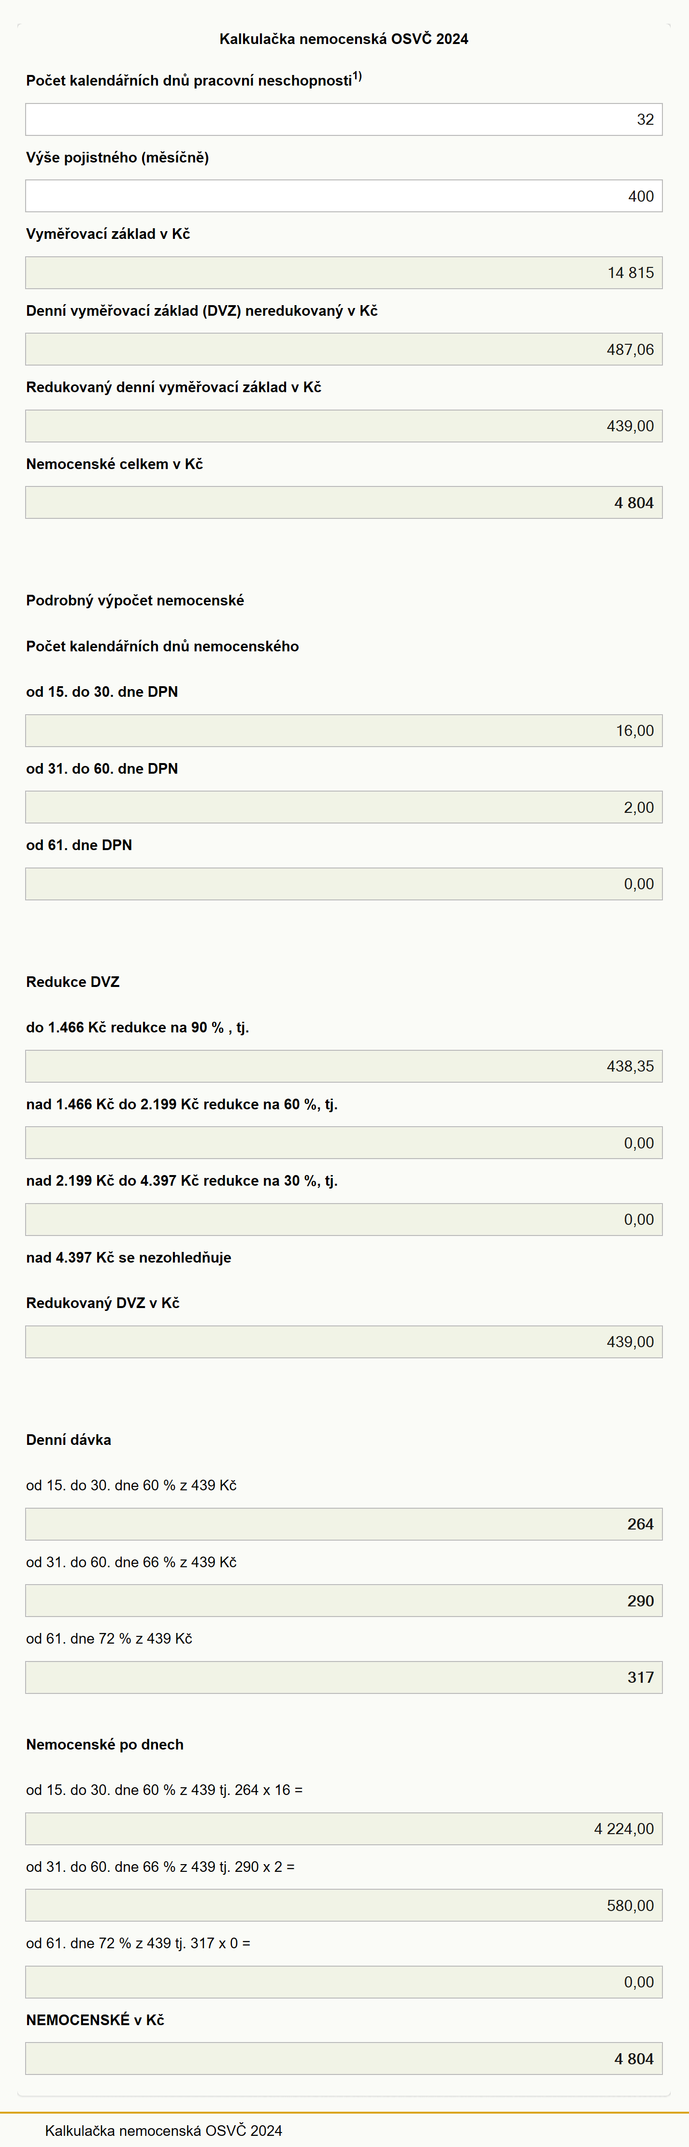Focus the Nemocenské celkem v Kč field
The width and height of the screenshot is (689, 2147).
coord(344,502)
